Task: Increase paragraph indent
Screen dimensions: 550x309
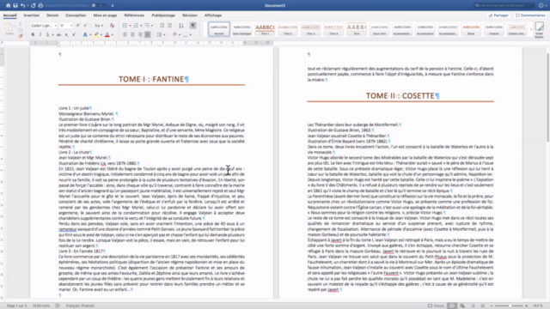Action: [x=169, y=26]
